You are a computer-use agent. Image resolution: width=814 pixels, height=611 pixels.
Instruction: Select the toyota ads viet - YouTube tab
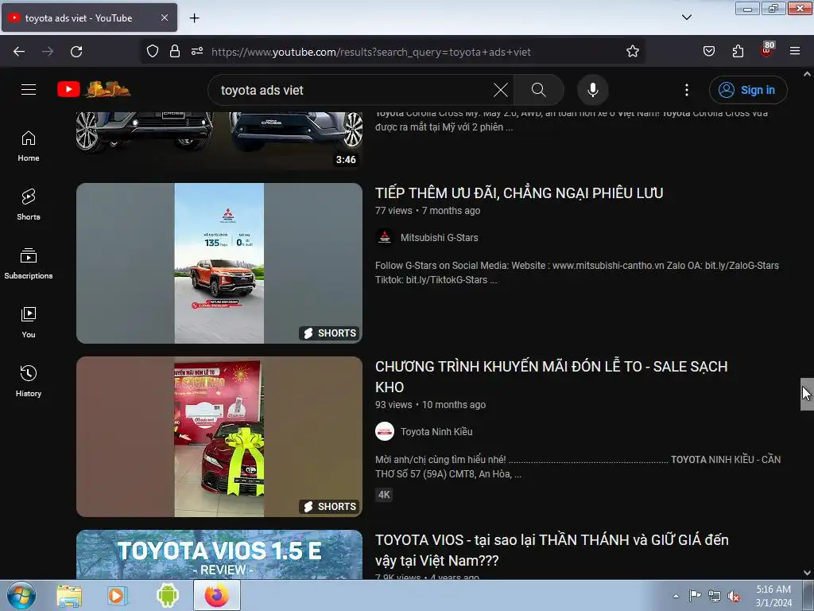[89, 18]
